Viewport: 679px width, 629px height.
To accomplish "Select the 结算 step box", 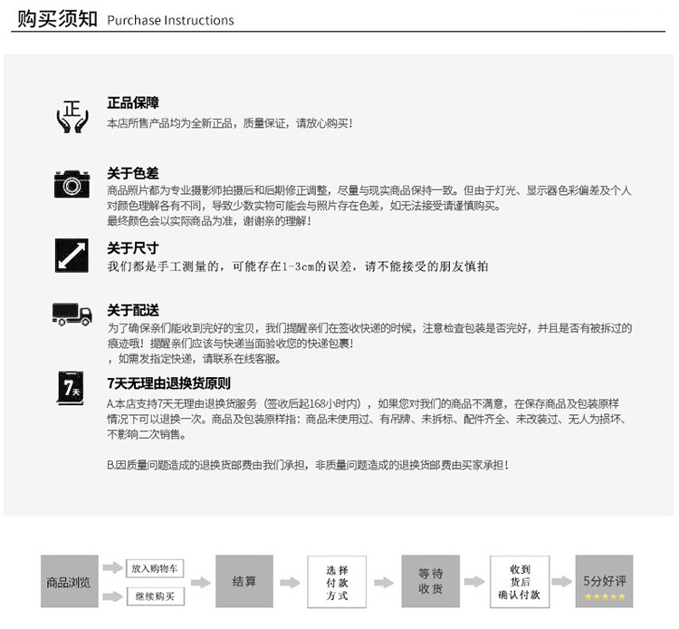I will (x=244, y=581).
